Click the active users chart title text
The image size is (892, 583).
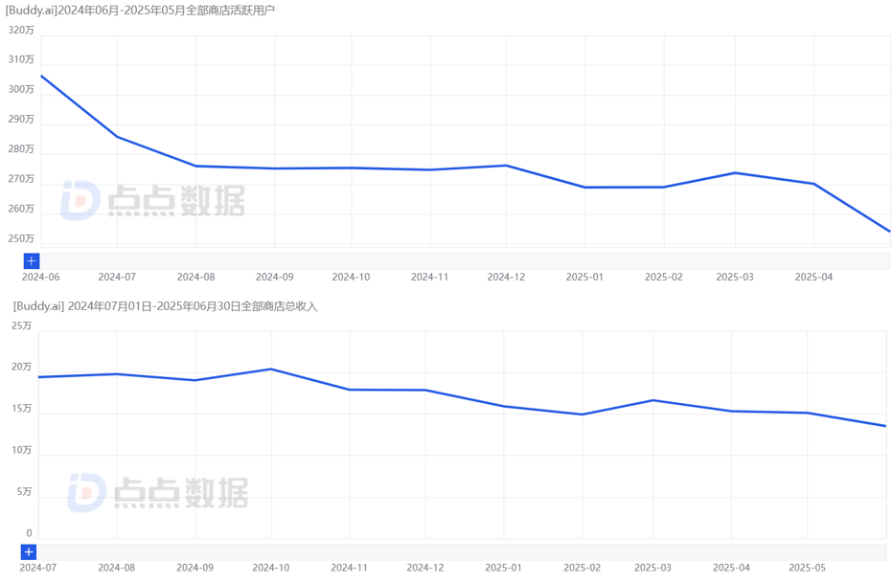click(x=140, y=11)
